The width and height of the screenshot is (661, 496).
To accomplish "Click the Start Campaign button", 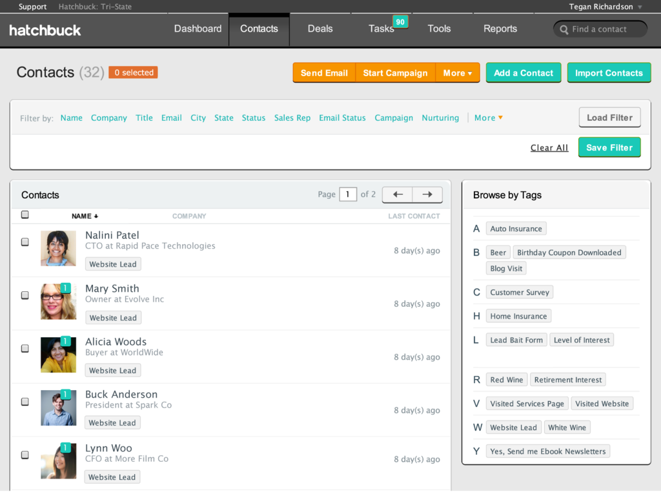I will pos(396,73).
